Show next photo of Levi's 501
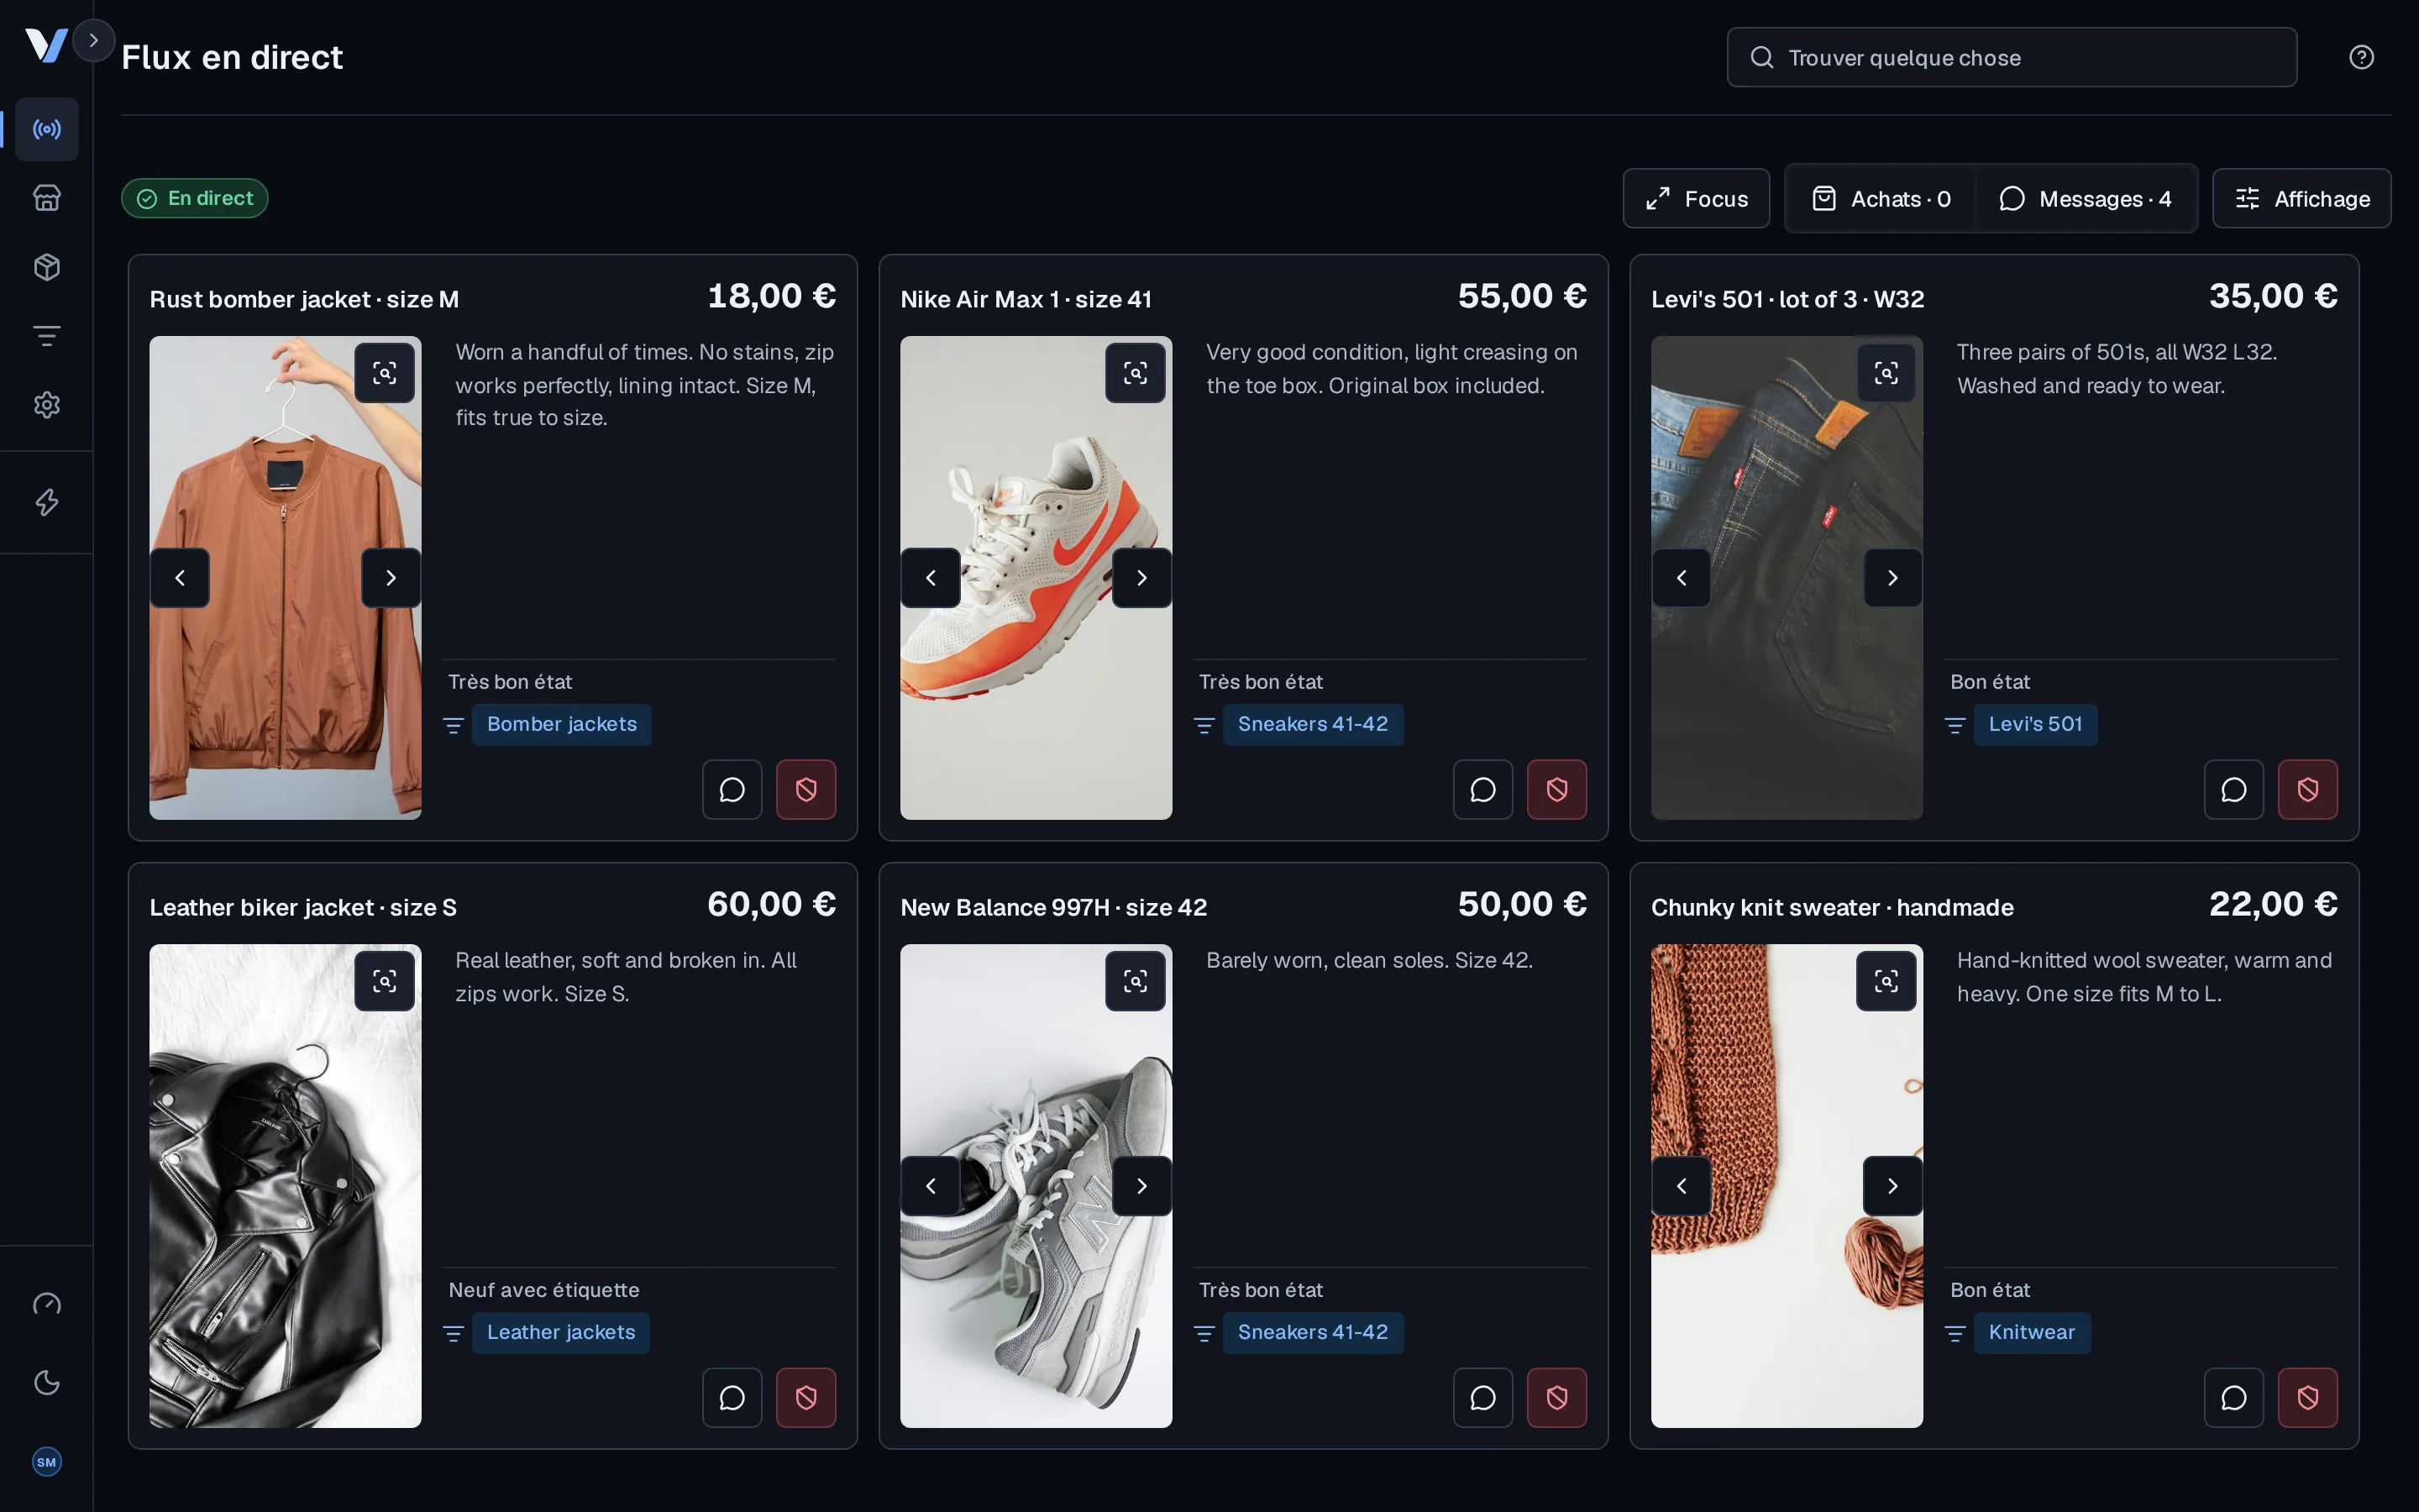Viewport: 2419px width, 1512px height. coord(1892,578)
